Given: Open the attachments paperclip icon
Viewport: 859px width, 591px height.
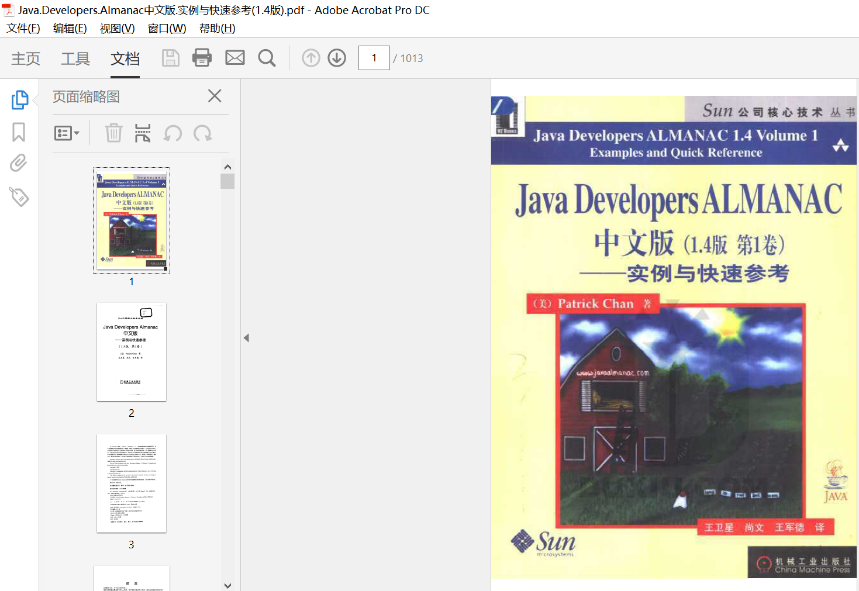Looking at the screenshot, I should pyautogui.click(x=19, y=163).
